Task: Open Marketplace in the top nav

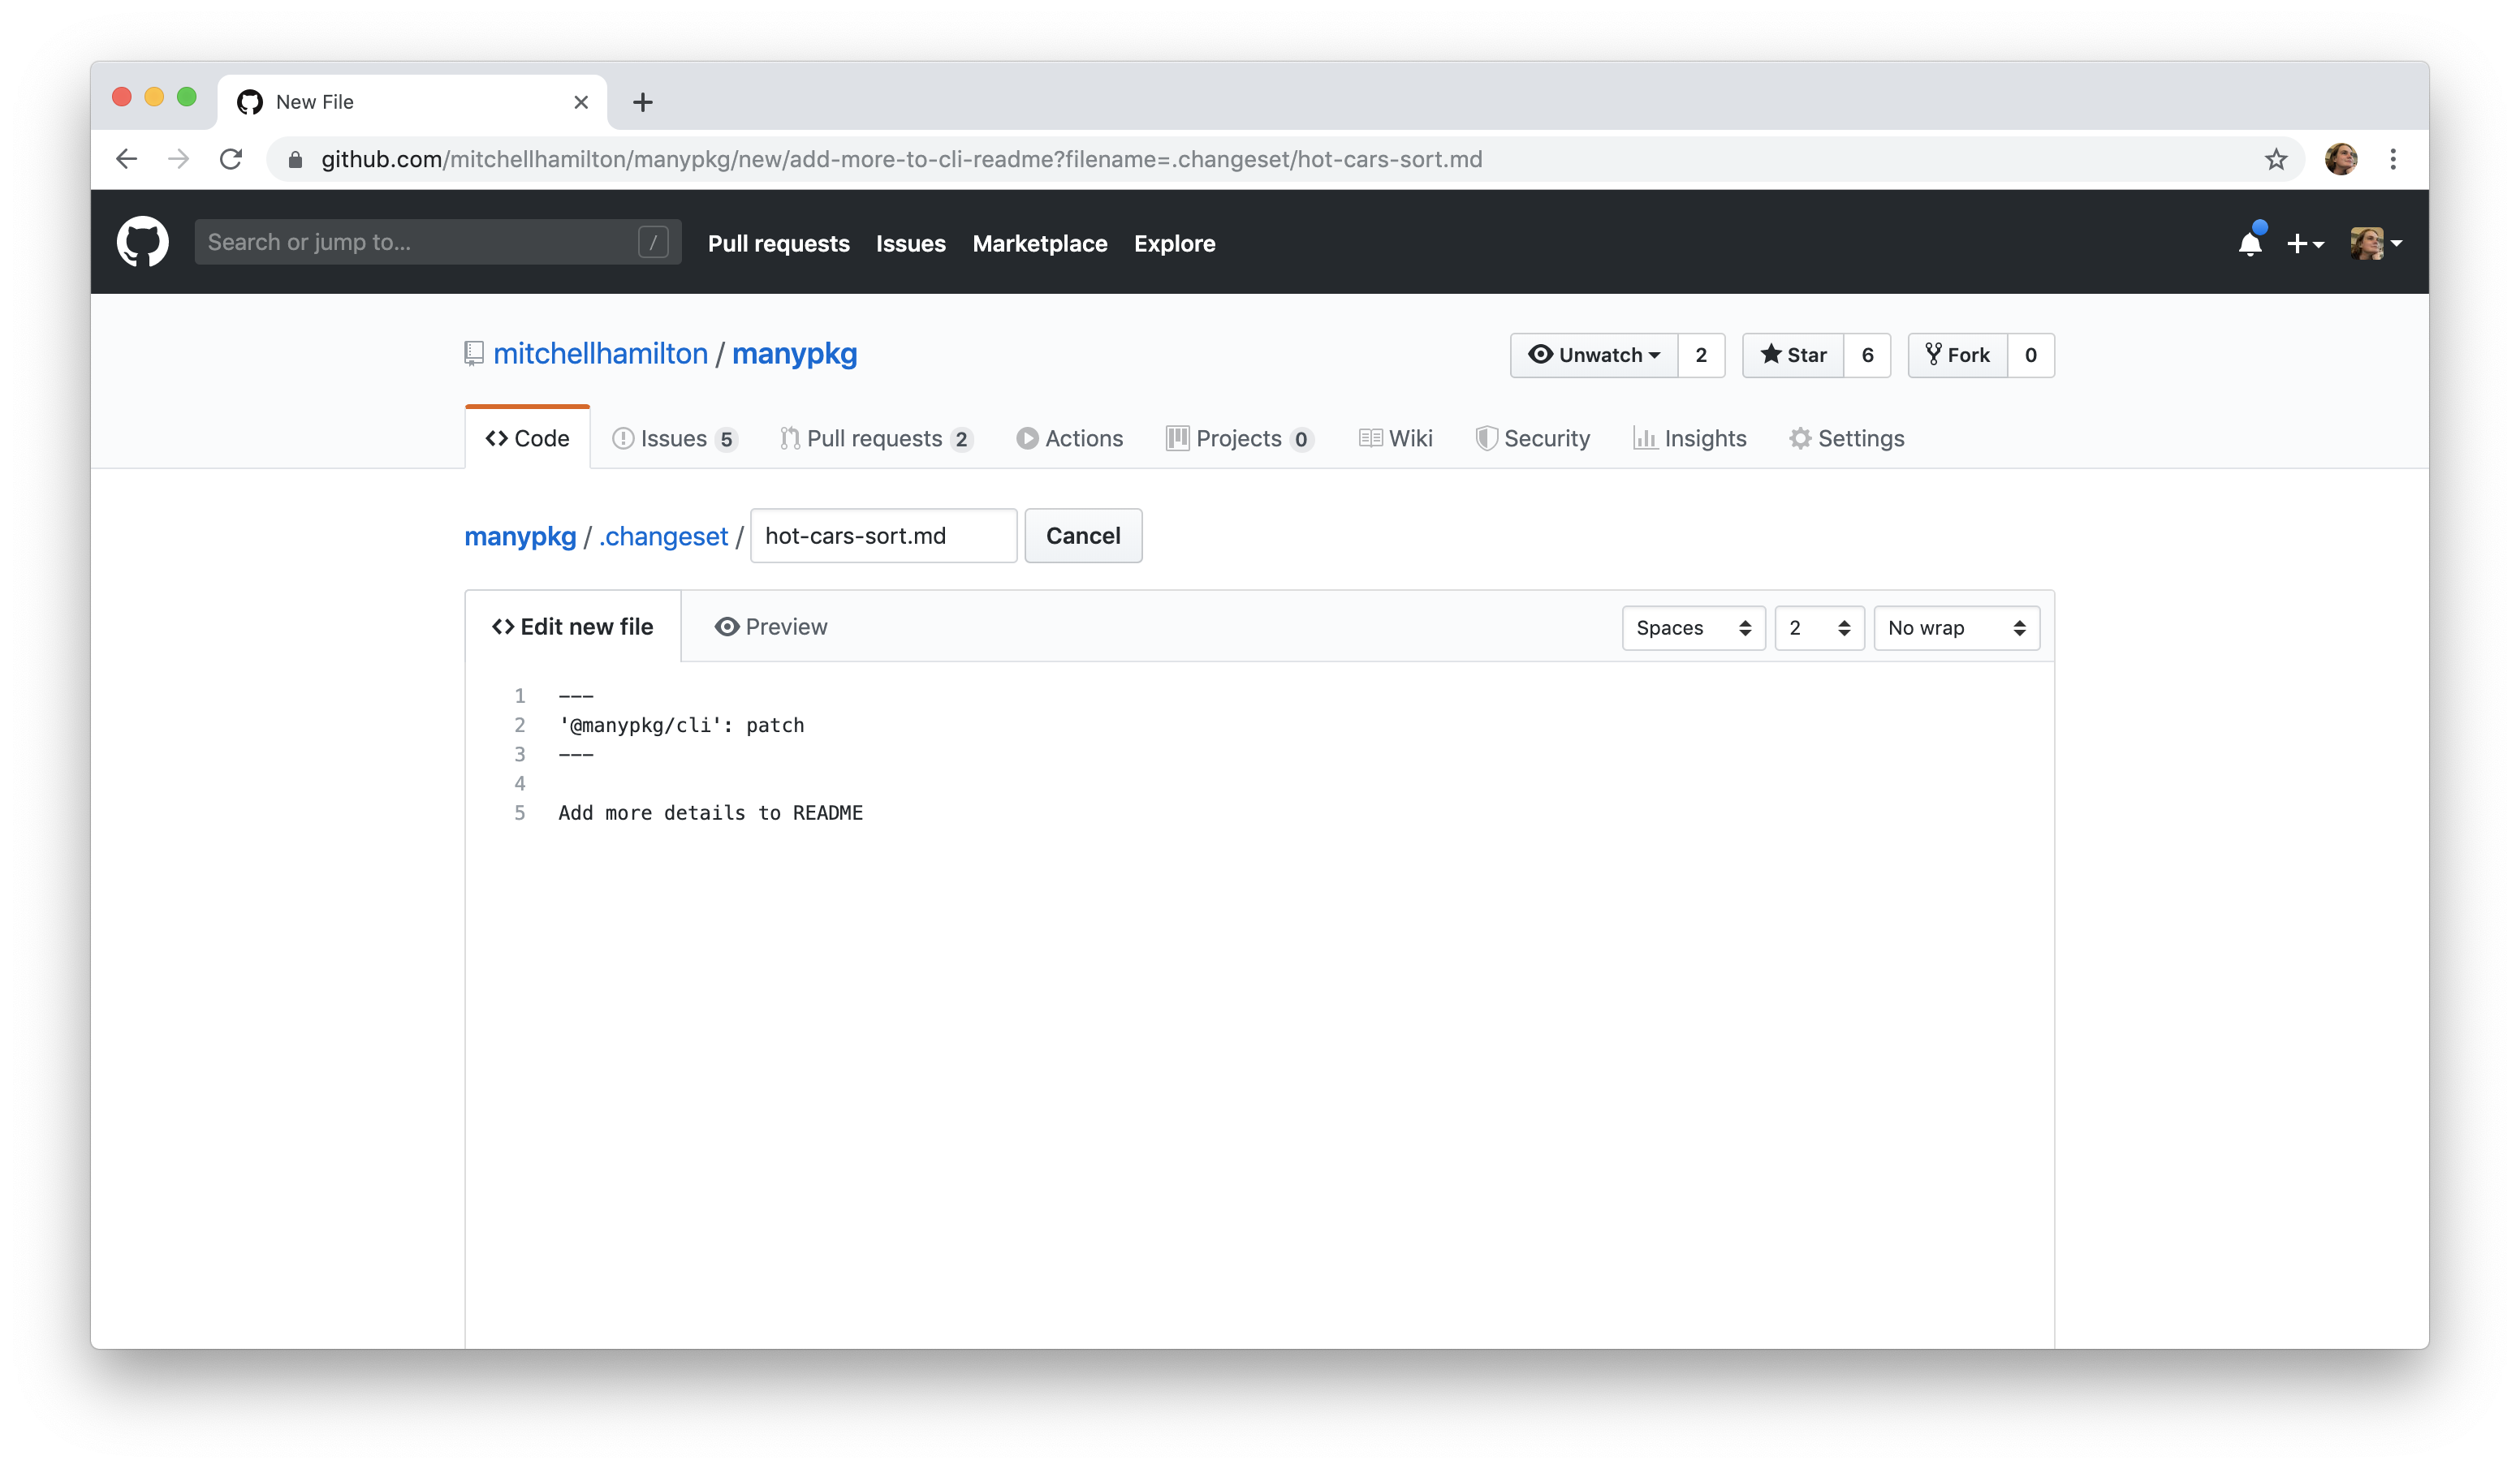Action: tap(1040, 243)
